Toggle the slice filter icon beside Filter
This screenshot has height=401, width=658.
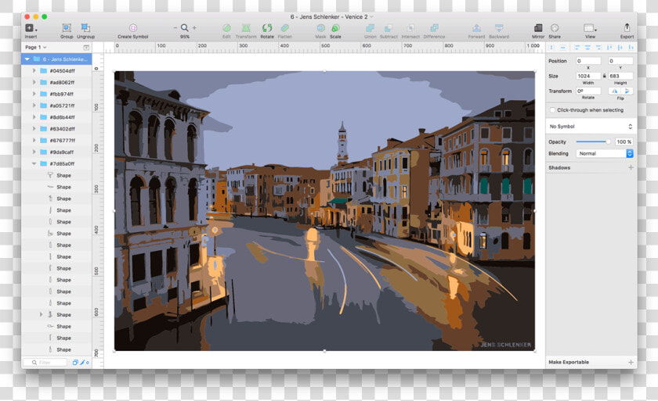click(x=83, y=363)
